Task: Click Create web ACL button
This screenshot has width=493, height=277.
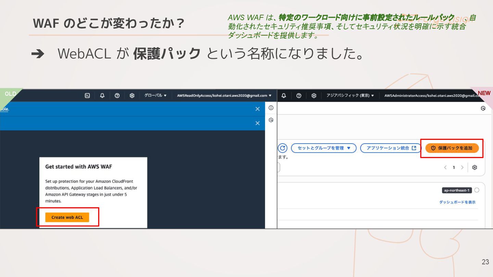Action: (67, 217)
